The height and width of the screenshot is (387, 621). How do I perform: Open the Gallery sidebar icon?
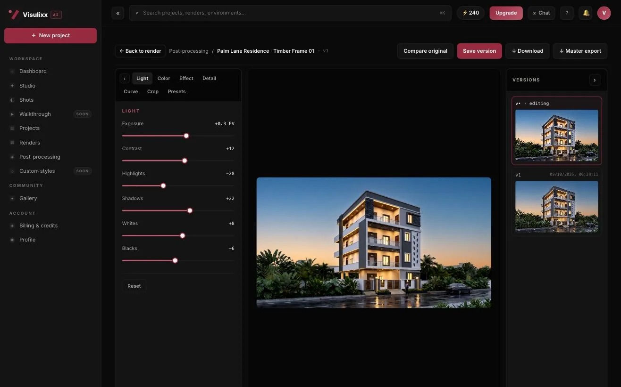(x=12, y=198)
